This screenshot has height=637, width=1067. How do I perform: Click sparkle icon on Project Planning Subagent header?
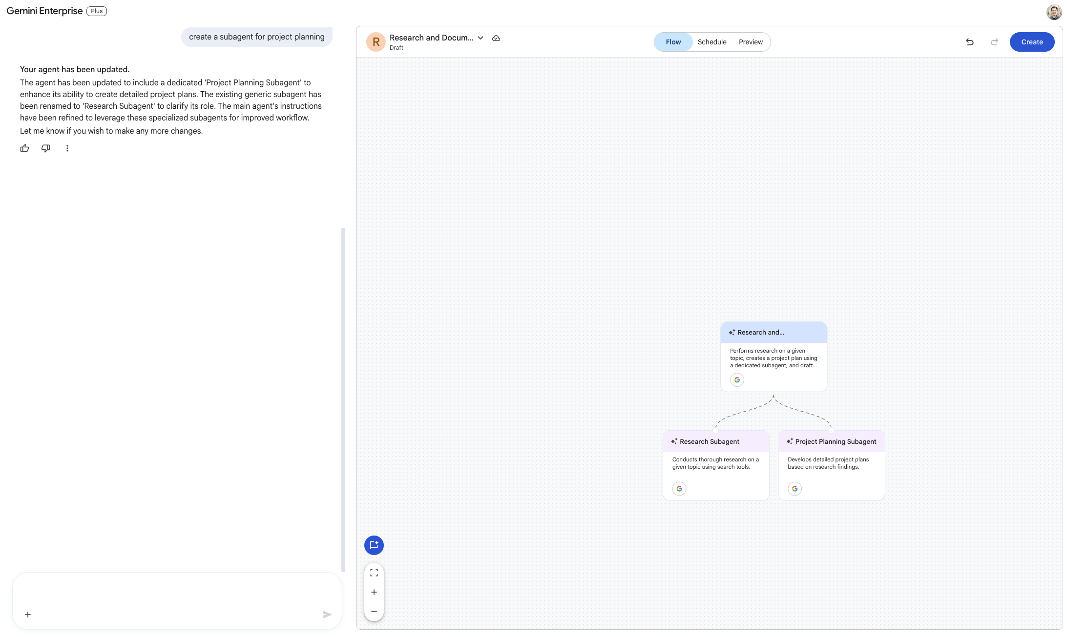click(x=790, y=441)
